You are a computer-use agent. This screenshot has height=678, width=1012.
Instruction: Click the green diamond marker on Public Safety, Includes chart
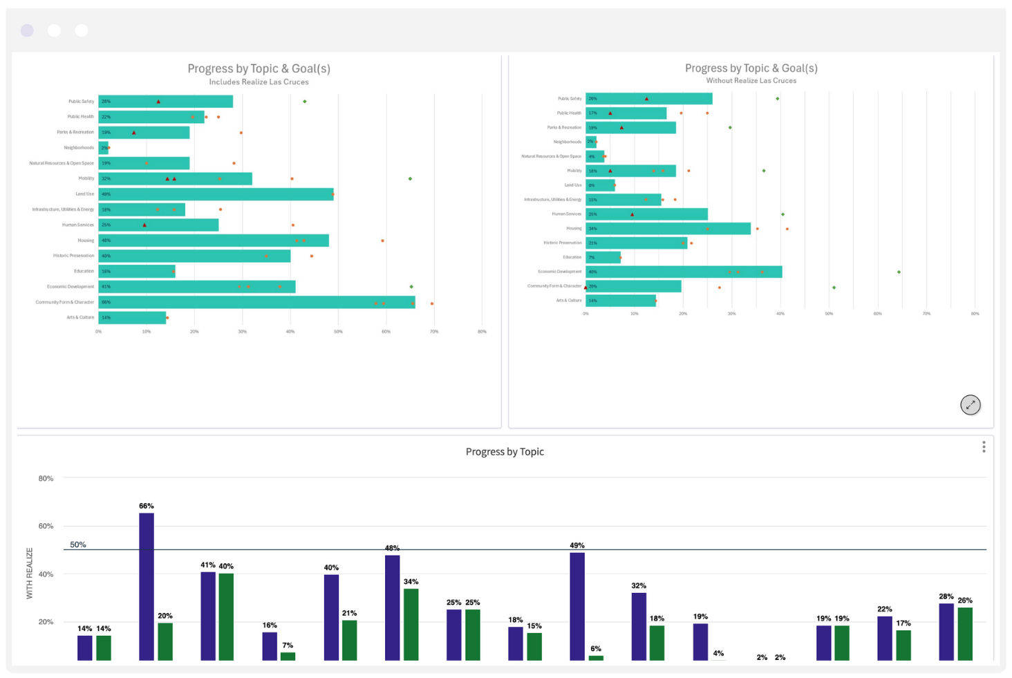(305, 102)
